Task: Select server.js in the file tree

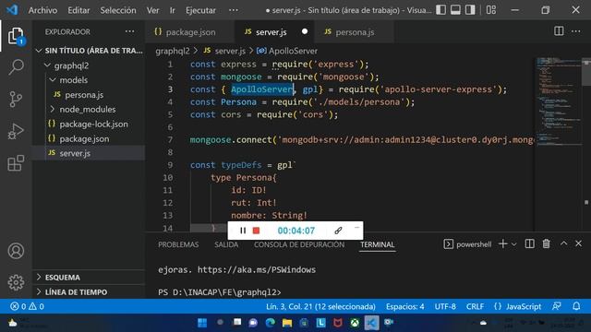Action: (x=90, y=153)
